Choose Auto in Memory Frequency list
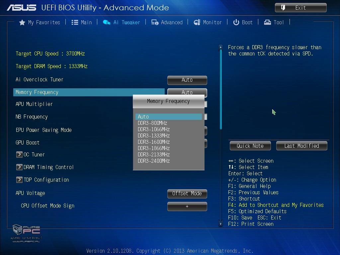This screenshot has height=255, width=340. pyautogui.click(x=168, y=117)
